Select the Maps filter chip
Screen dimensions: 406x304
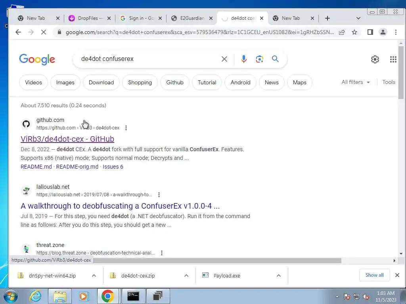tap(300, 82)
